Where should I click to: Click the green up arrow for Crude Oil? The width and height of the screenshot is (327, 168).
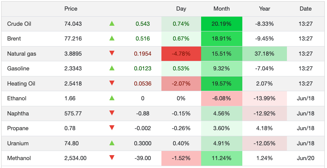point(112,24)
